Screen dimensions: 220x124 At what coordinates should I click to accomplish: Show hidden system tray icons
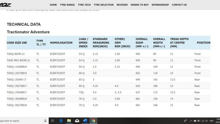point(191,121)
